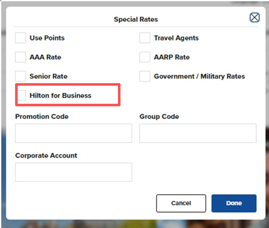
Task: Focus the Corporate Account text field
Action: point(74,172)
